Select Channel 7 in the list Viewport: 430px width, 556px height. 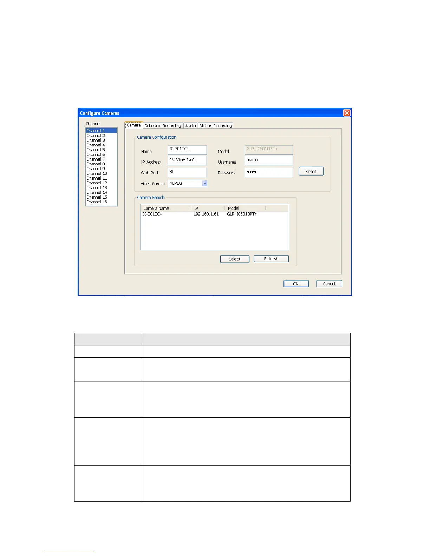point(102,159)
